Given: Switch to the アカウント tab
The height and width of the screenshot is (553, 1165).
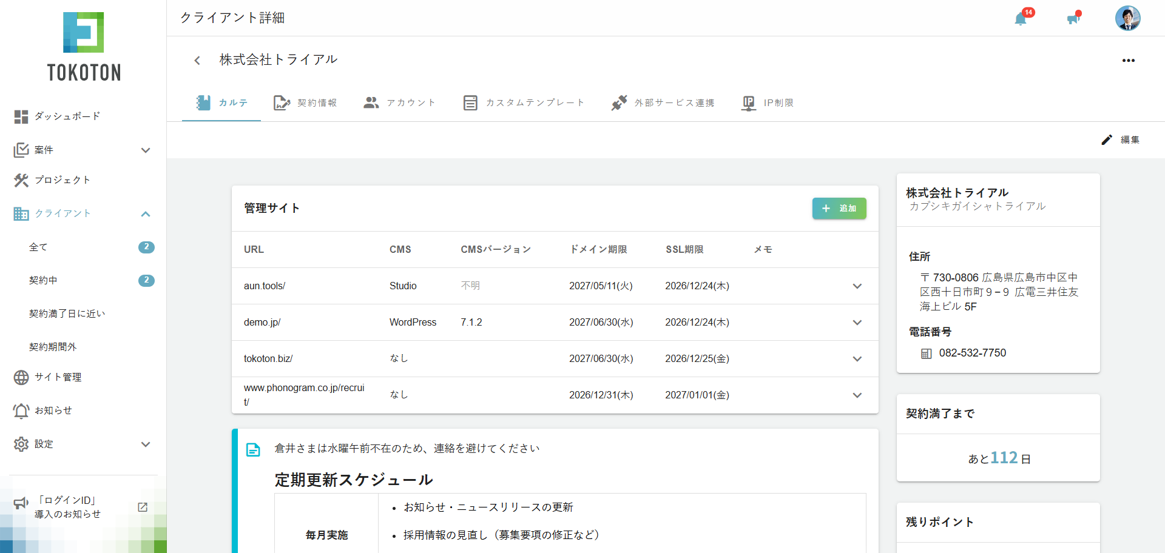Looking at the screenshot, I should (x=399, y=103).
